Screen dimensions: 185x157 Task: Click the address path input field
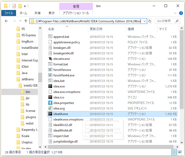click(88, 21)
